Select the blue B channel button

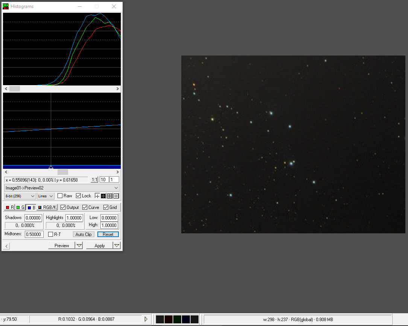[x=31, y=207]
